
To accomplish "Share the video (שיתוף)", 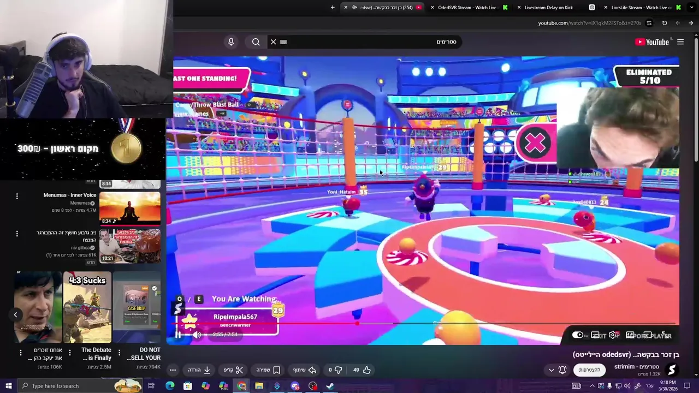I will pos(305,370).
